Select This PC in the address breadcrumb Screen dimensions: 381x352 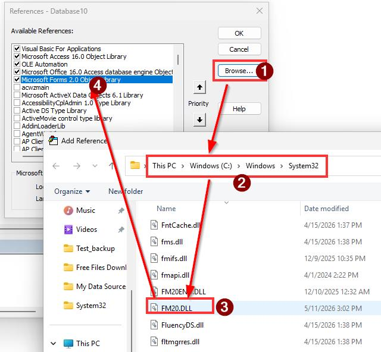tap(164, 165)
